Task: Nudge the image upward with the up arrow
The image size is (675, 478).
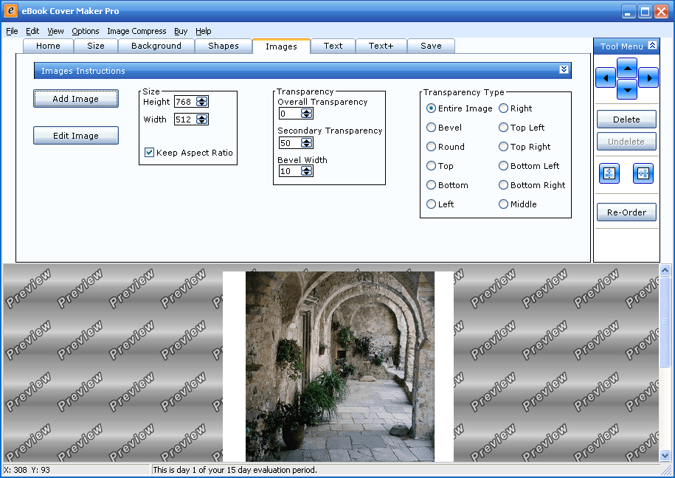Action: click(x=626, y=69)
